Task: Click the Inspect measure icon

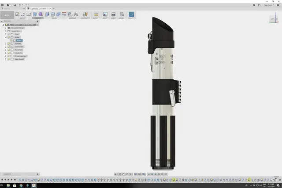Action: (x=96, y=14)
